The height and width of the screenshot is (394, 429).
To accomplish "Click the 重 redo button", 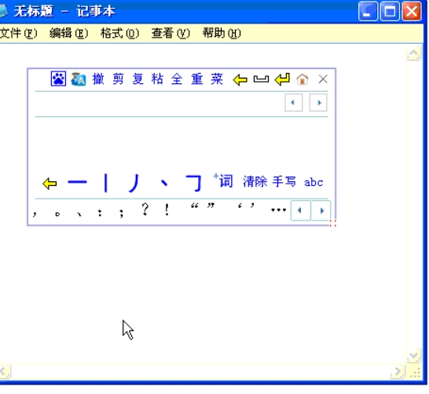I will (197, 79).
